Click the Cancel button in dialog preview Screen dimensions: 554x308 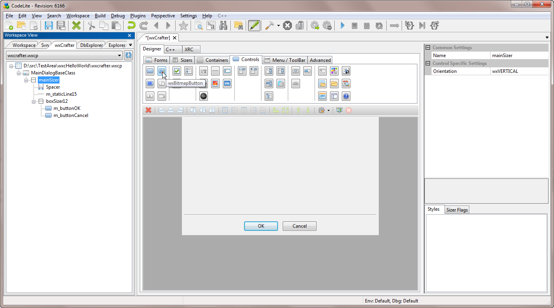300,226
